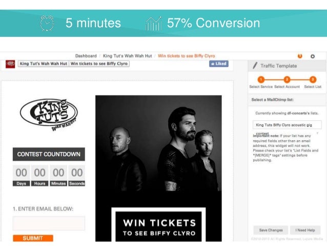This screenshot has height=246, width=327.
Task: Focus the email entry input field
Action: (49, 223)
